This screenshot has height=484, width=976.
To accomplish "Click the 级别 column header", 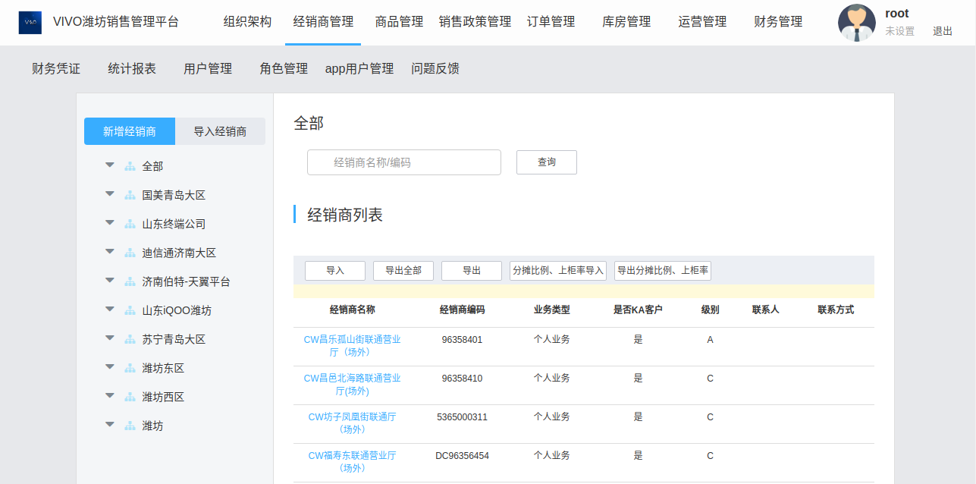I will 711,310.
